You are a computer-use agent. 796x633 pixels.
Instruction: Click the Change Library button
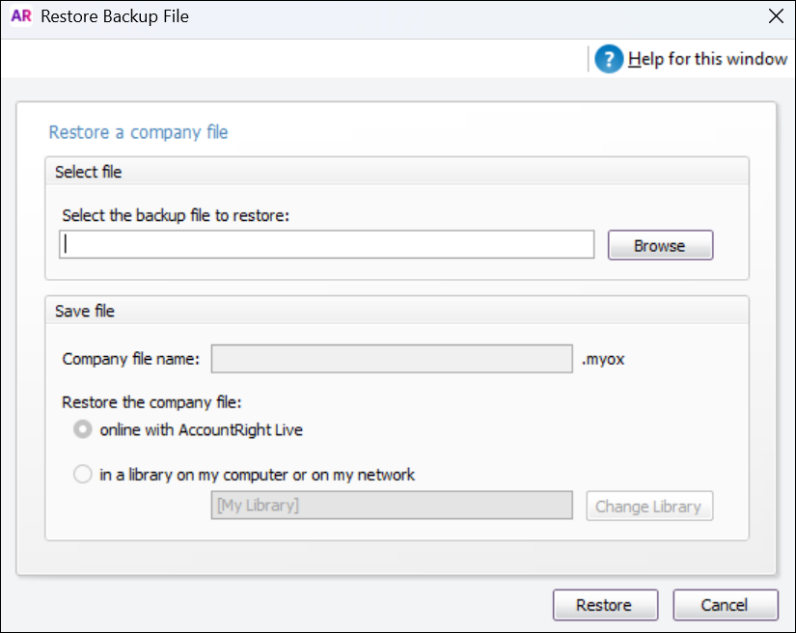[649, 506]
